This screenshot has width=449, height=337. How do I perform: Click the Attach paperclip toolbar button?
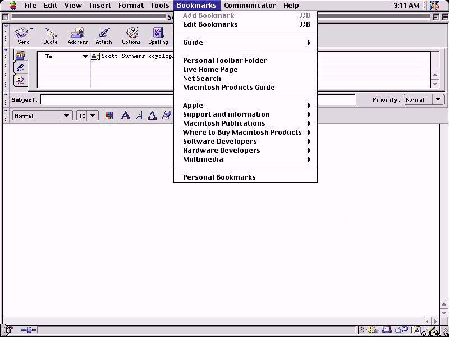104,36
